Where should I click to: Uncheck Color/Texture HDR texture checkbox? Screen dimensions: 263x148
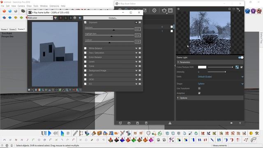(x=242, y=67)
